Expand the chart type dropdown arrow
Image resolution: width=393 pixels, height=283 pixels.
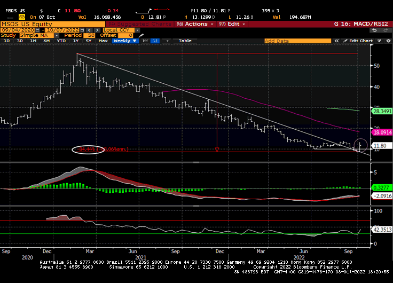pos(167,41)
